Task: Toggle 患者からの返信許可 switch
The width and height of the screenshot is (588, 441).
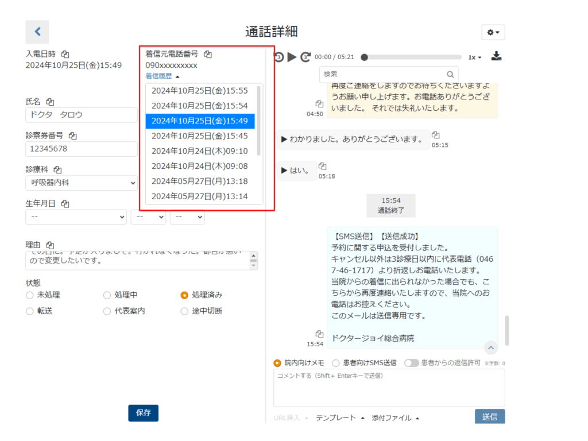Action: [411, 363]
